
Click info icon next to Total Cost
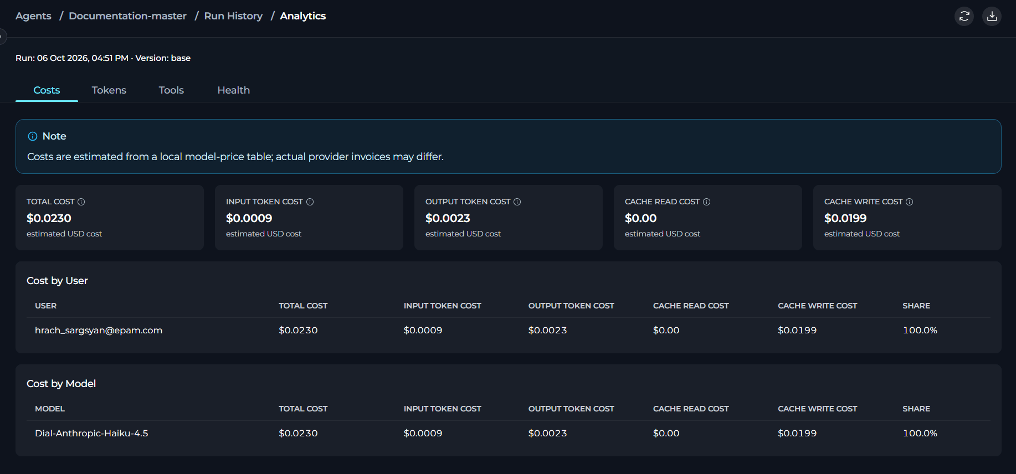(x=81, y=202)
